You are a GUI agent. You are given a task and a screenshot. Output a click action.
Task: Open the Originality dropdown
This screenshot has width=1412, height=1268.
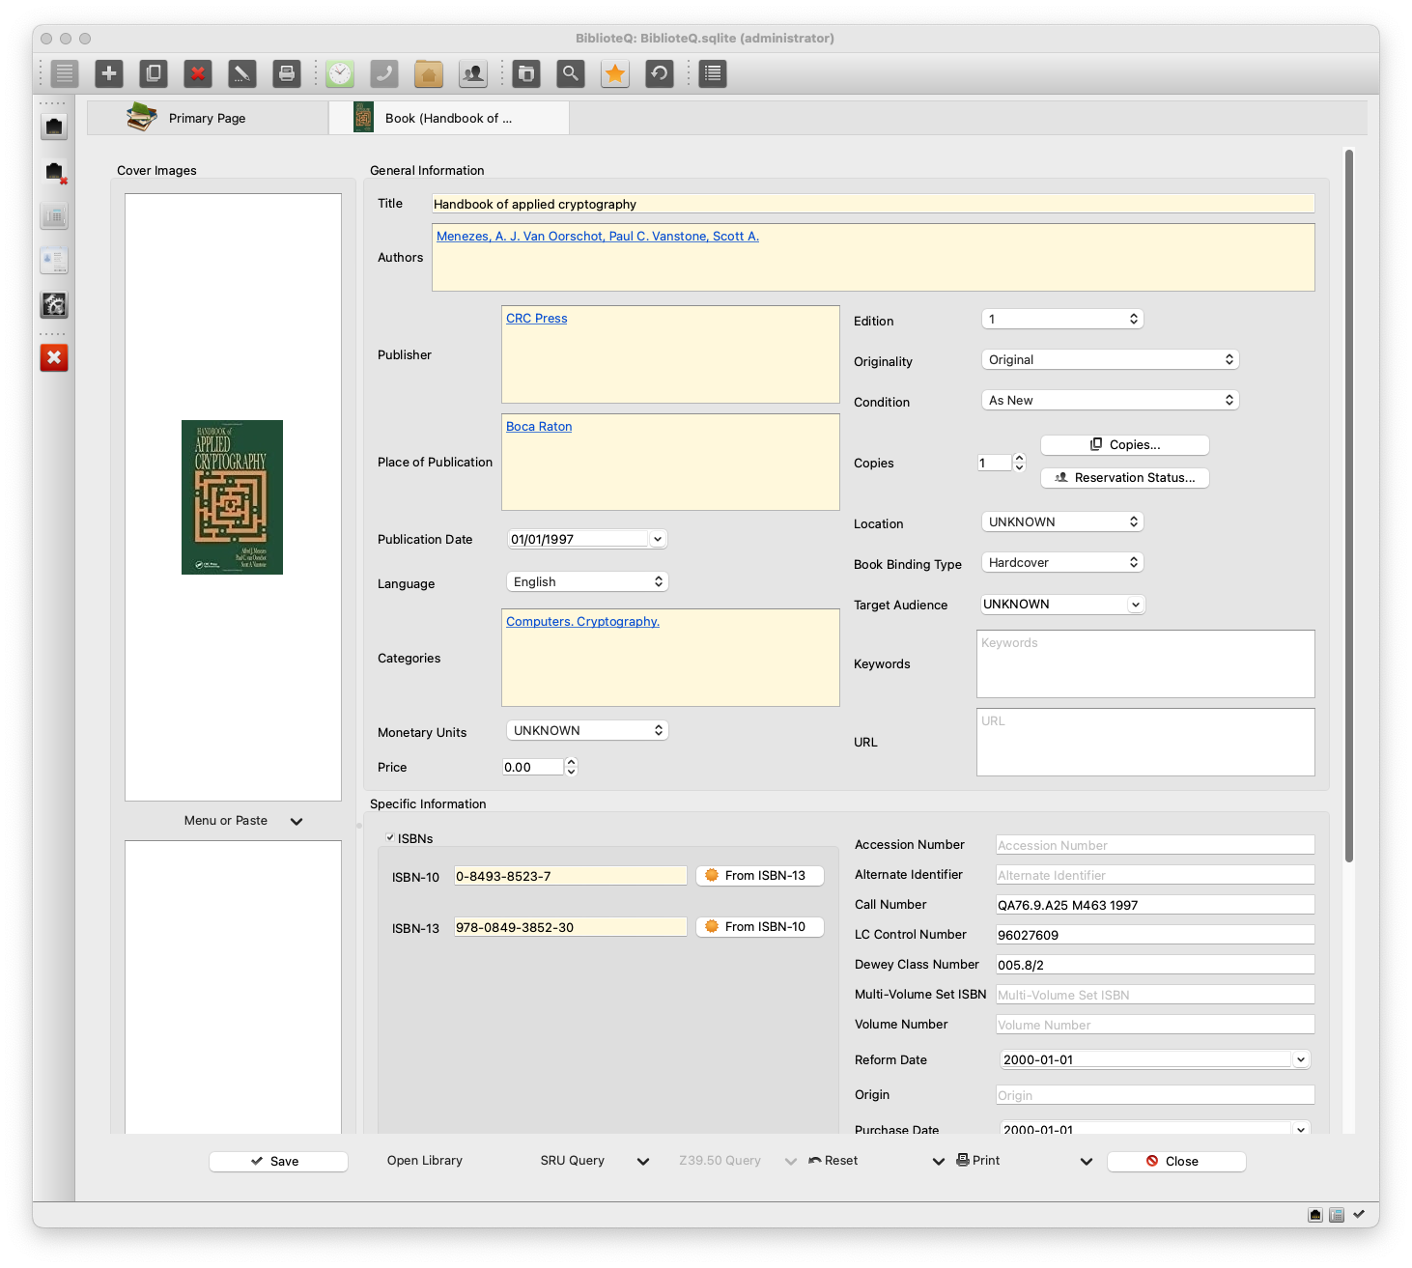coord(1110,359)
